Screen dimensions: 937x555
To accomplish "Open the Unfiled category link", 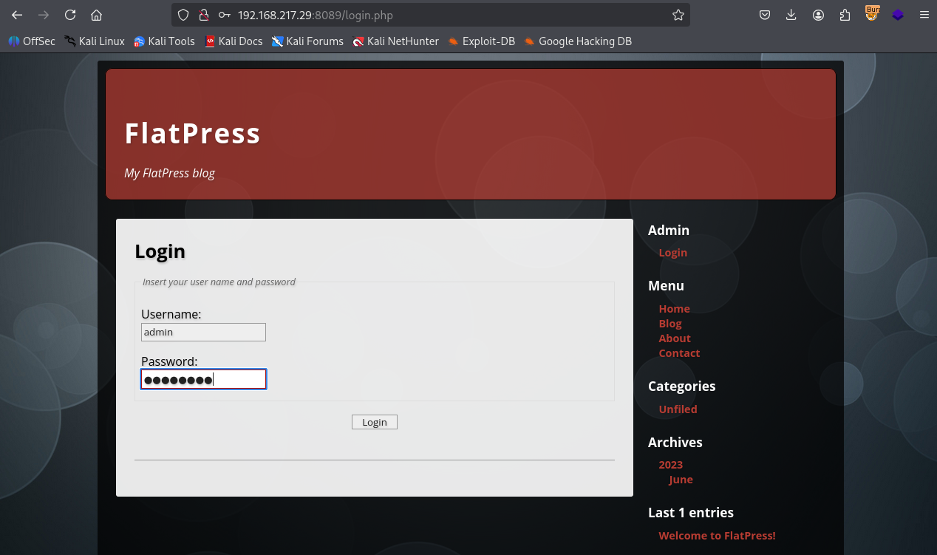I will click(678, 409).
